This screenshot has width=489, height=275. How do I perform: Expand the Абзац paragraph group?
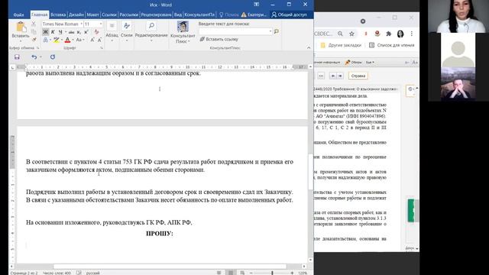112,31
